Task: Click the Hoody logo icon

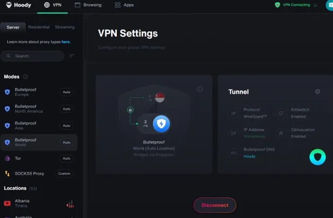Action: (x=9, y=5)
